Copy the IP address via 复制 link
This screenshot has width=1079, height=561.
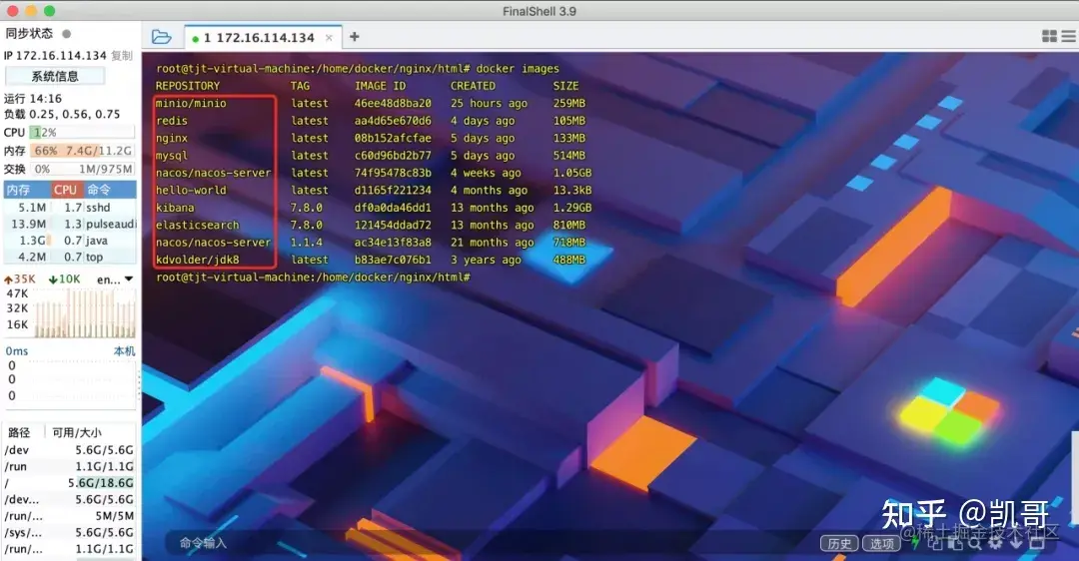click(122, 56)
